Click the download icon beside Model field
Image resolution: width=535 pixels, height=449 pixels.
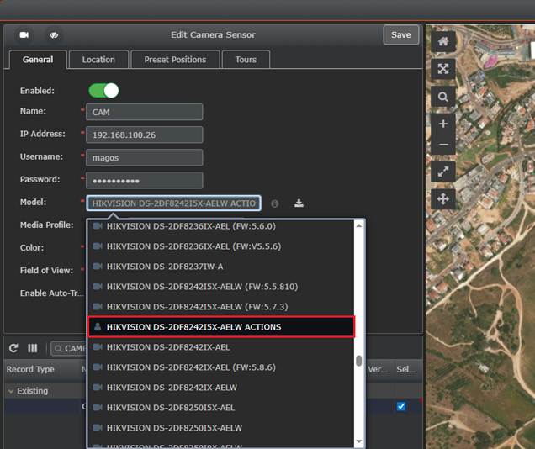coord(299,203)
